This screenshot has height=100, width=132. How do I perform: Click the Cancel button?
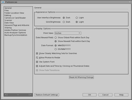click(x=105, y=95)
